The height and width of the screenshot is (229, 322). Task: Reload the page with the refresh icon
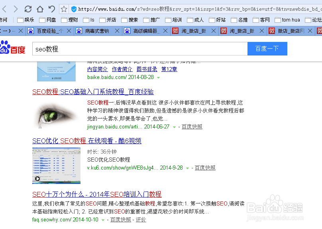(x=28, y=9)
